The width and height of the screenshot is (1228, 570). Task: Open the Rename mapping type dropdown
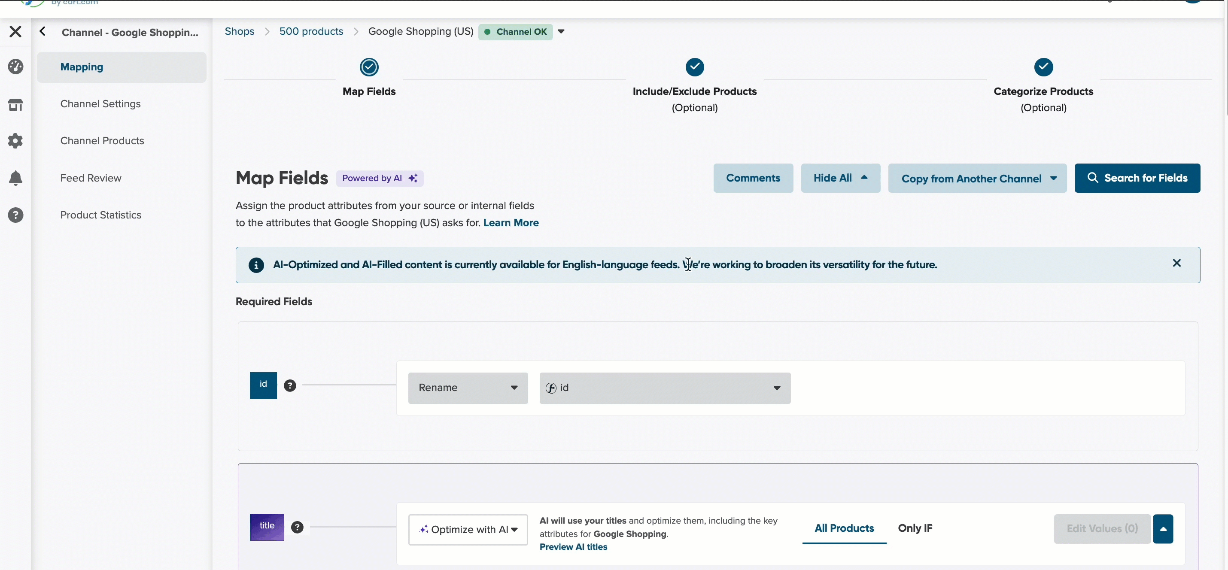click(x=468, y=388)
